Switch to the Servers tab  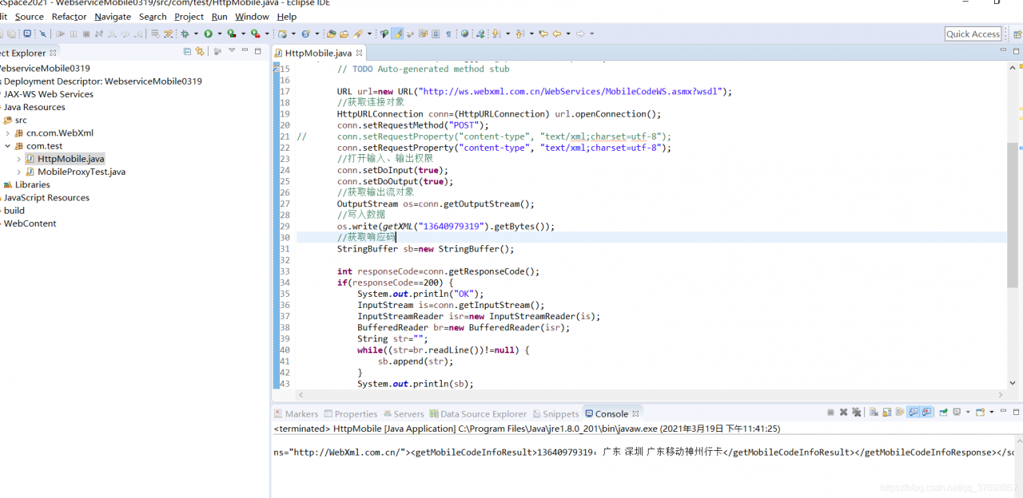(403, 413)
